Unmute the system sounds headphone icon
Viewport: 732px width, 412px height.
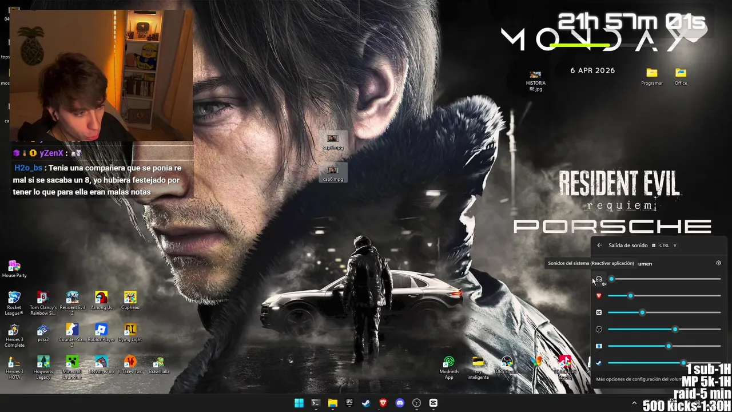coord(599,279)
